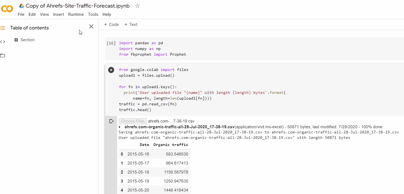Click the Colab logo icon
The width and height of the screenshot is (404, 194).
[7, 9]
